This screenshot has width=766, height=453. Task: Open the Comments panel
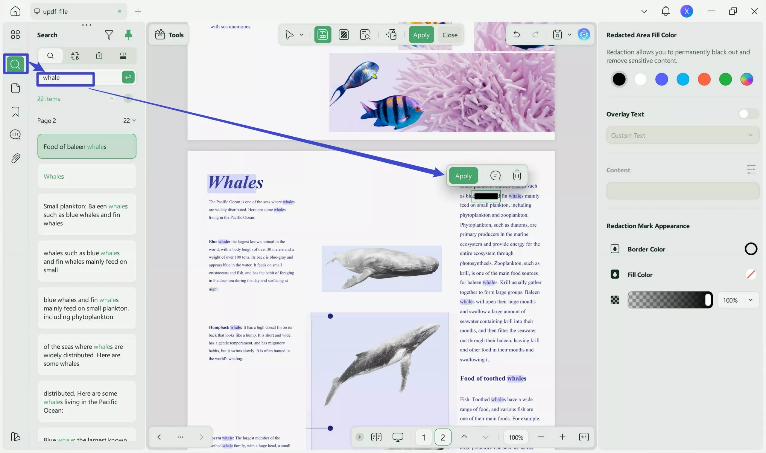15,134
